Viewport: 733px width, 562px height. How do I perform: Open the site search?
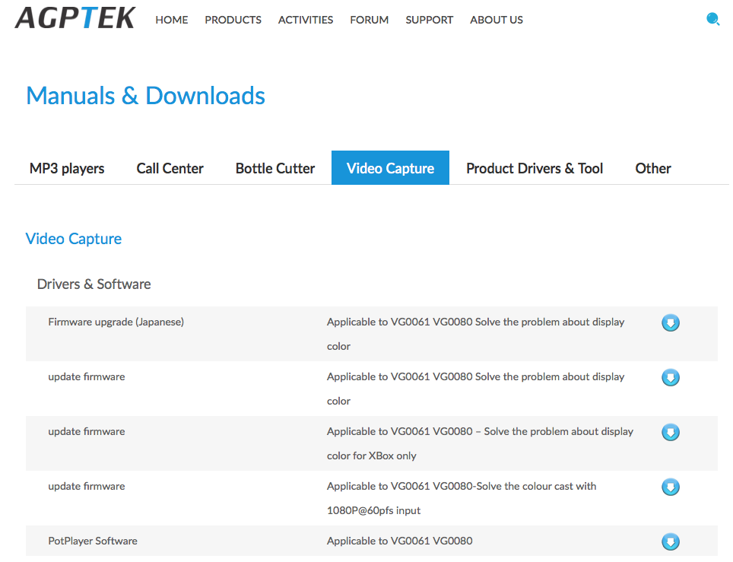pos(712,19)
